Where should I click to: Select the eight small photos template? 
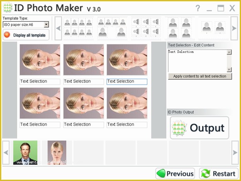coord(78,28)
